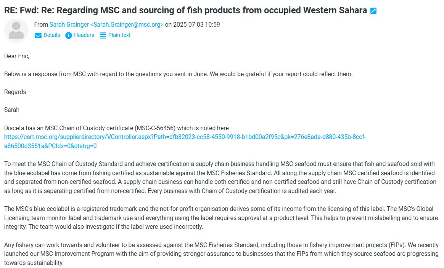This screenshot has height=268, width=444.
Task: Click the Plain text lines icon
Action: [x=103, y=35]
